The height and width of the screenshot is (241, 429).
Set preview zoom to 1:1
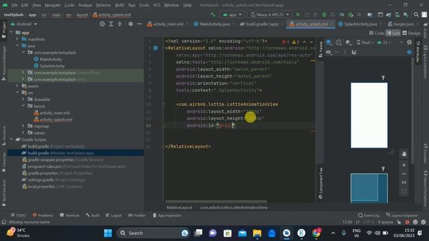(404, 183)
